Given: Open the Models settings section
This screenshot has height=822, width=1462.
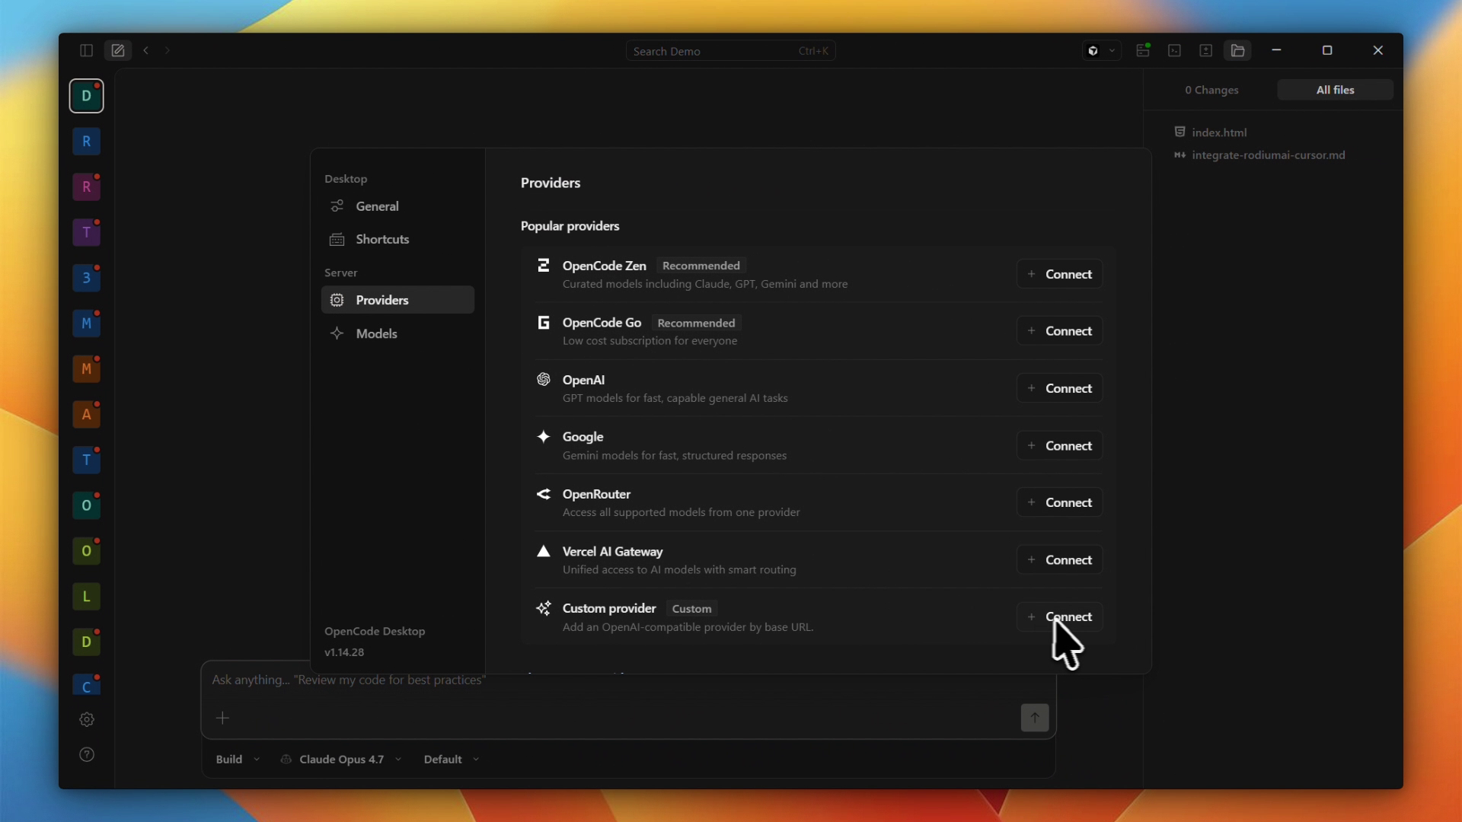Looking at the screenshot, I should point(397,333).
